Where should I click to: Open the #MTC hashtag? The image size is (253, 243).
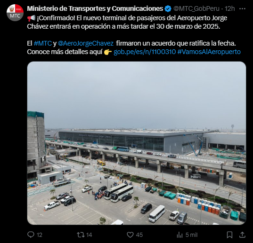[x=43, y=43]
